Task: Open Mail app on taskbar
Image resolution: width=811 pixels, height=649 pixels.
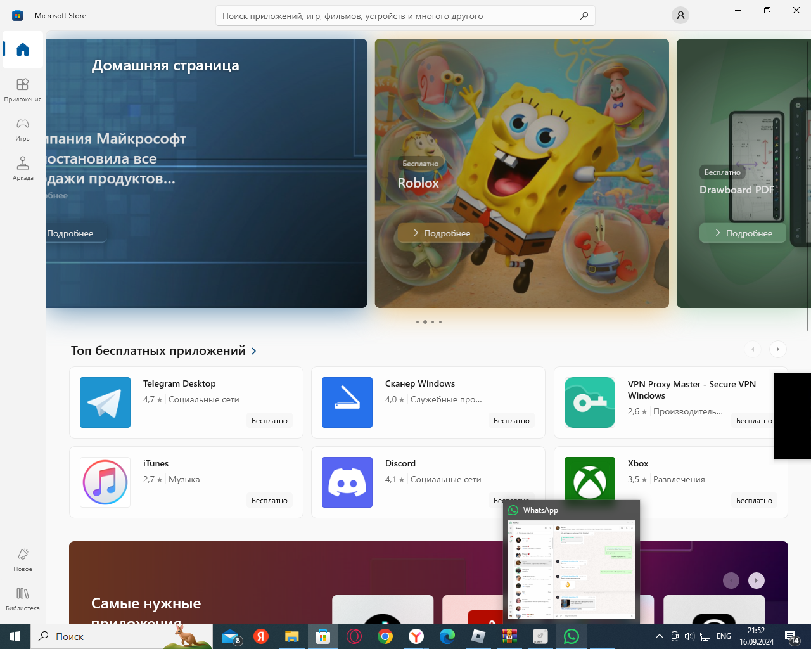Action: coord(231,636)
